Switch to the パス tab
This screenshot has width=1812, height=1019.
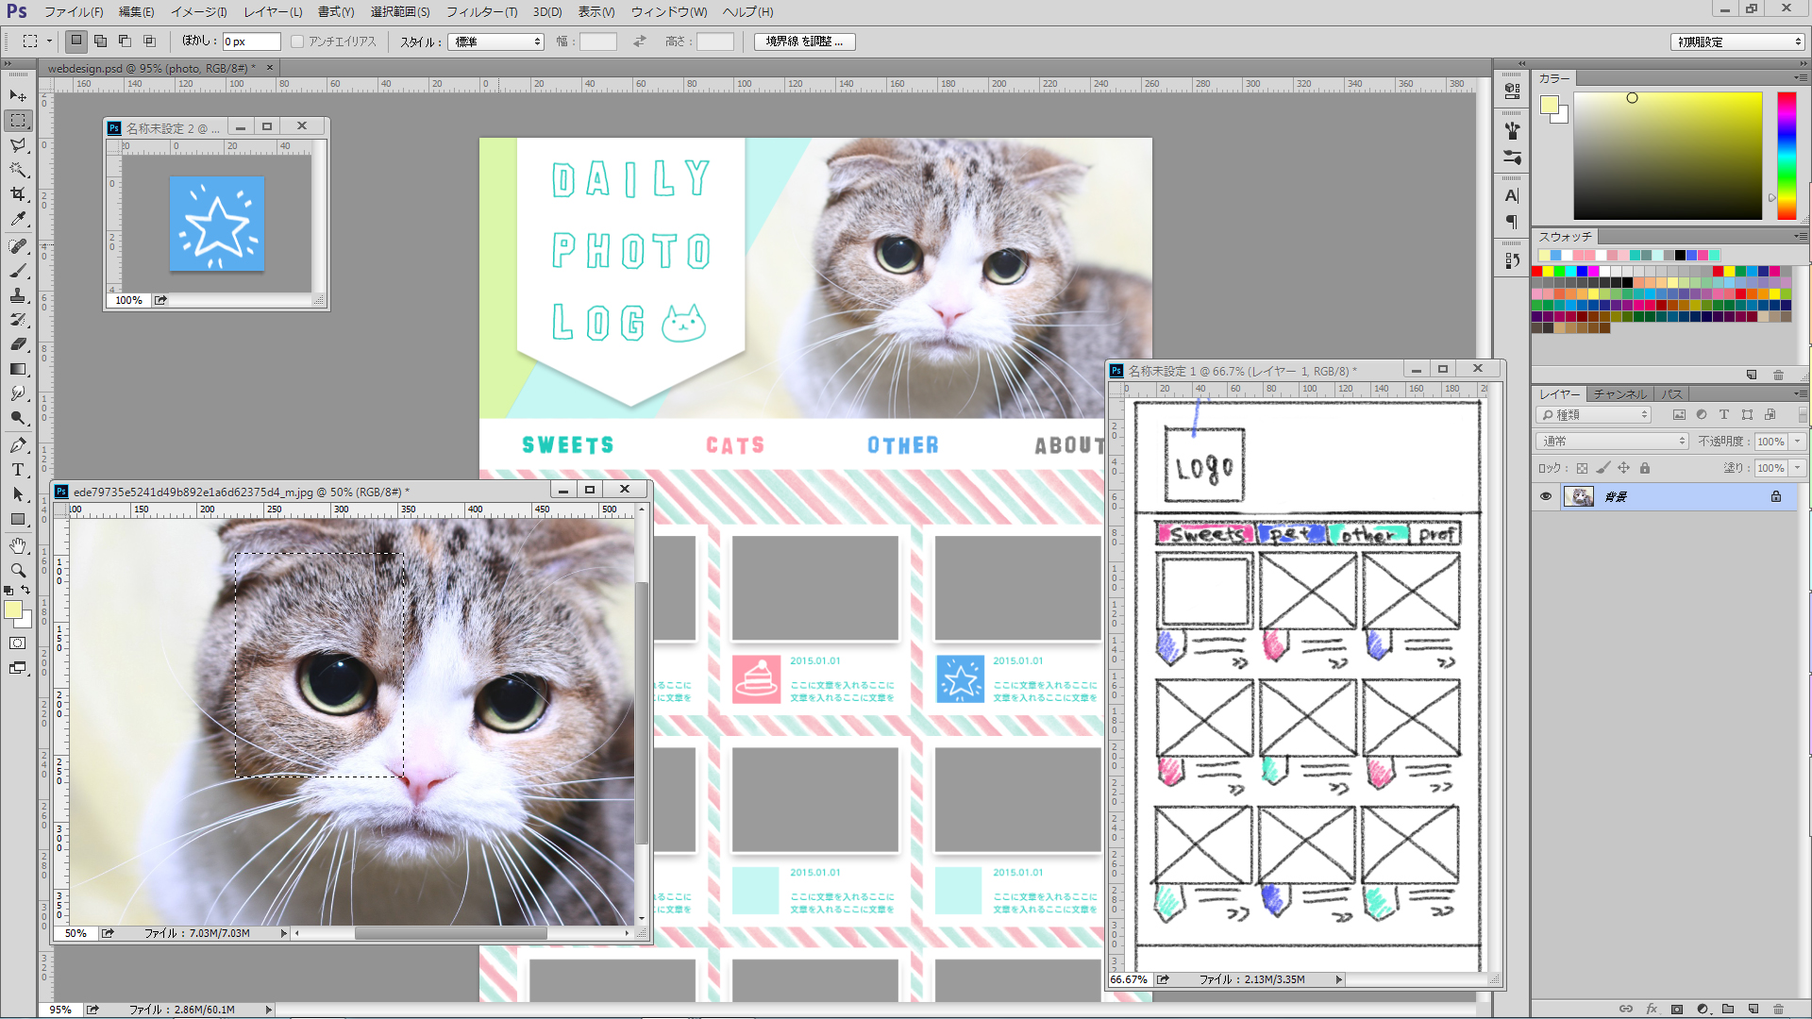tap(1672, 394)
